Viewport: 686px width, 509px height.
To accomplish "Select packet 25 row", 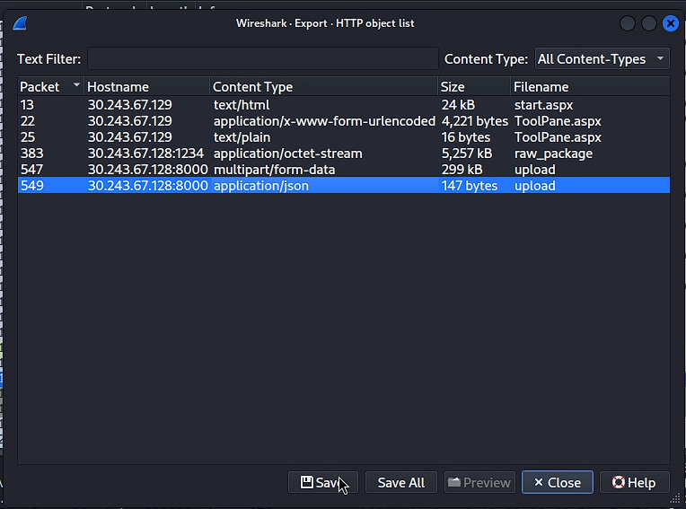I will click(x=344, y=136).
